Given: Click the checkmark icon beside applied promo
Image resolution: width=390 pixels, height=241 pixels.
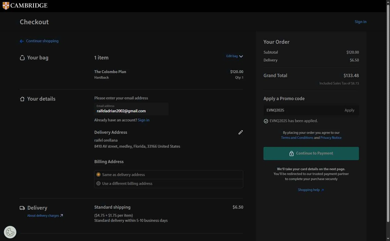Looking at the screenshot, I should tap(266, 121).
